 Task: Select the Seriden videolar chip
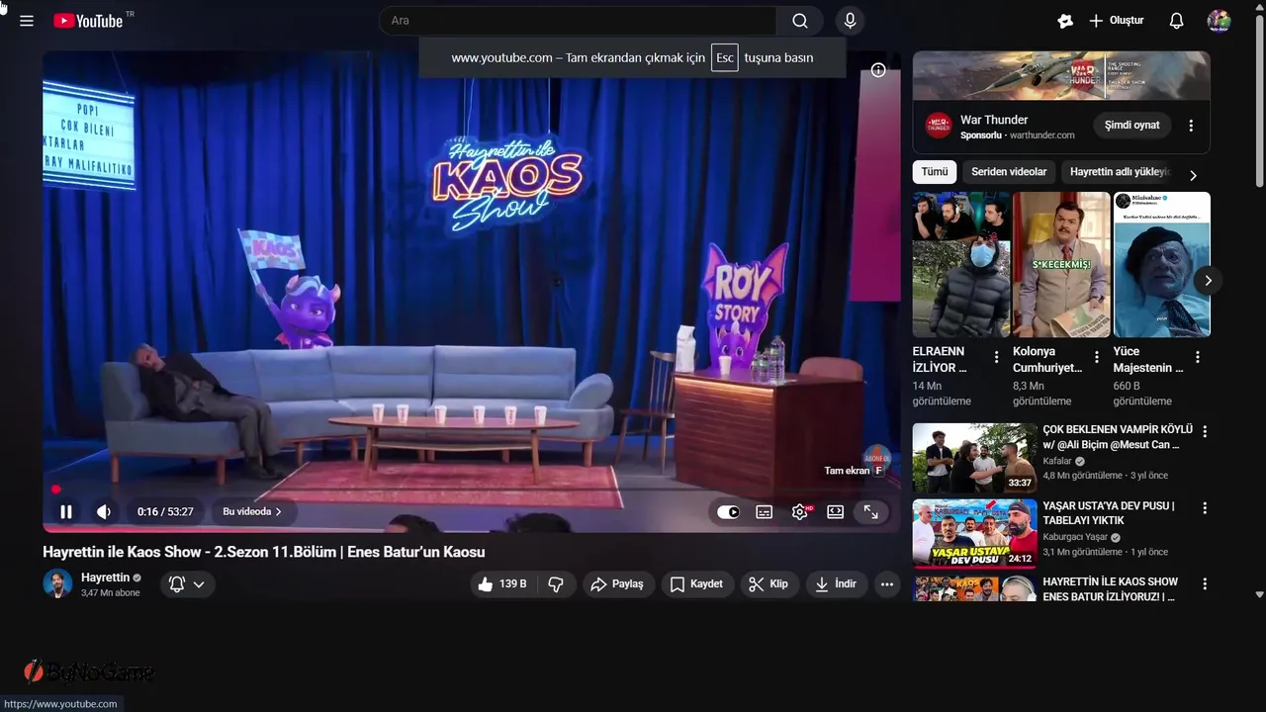(x=1009, y=172)
